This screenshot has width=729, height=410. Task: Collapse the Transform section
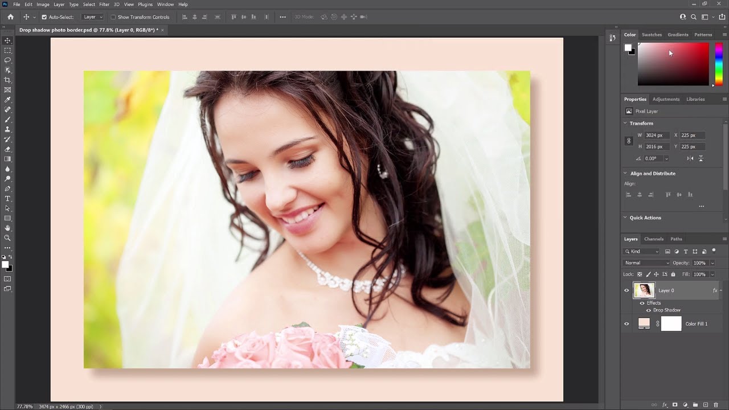pyautogui.click(x=625, y=123)
